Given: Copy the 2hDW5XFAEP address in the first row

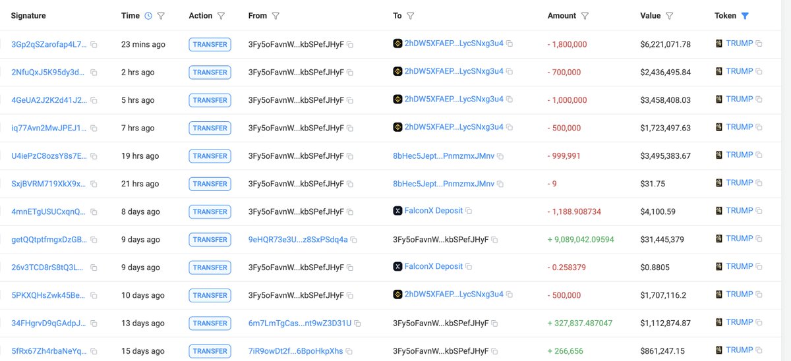Looking at the screenshot, I should [x=510, y=43].
